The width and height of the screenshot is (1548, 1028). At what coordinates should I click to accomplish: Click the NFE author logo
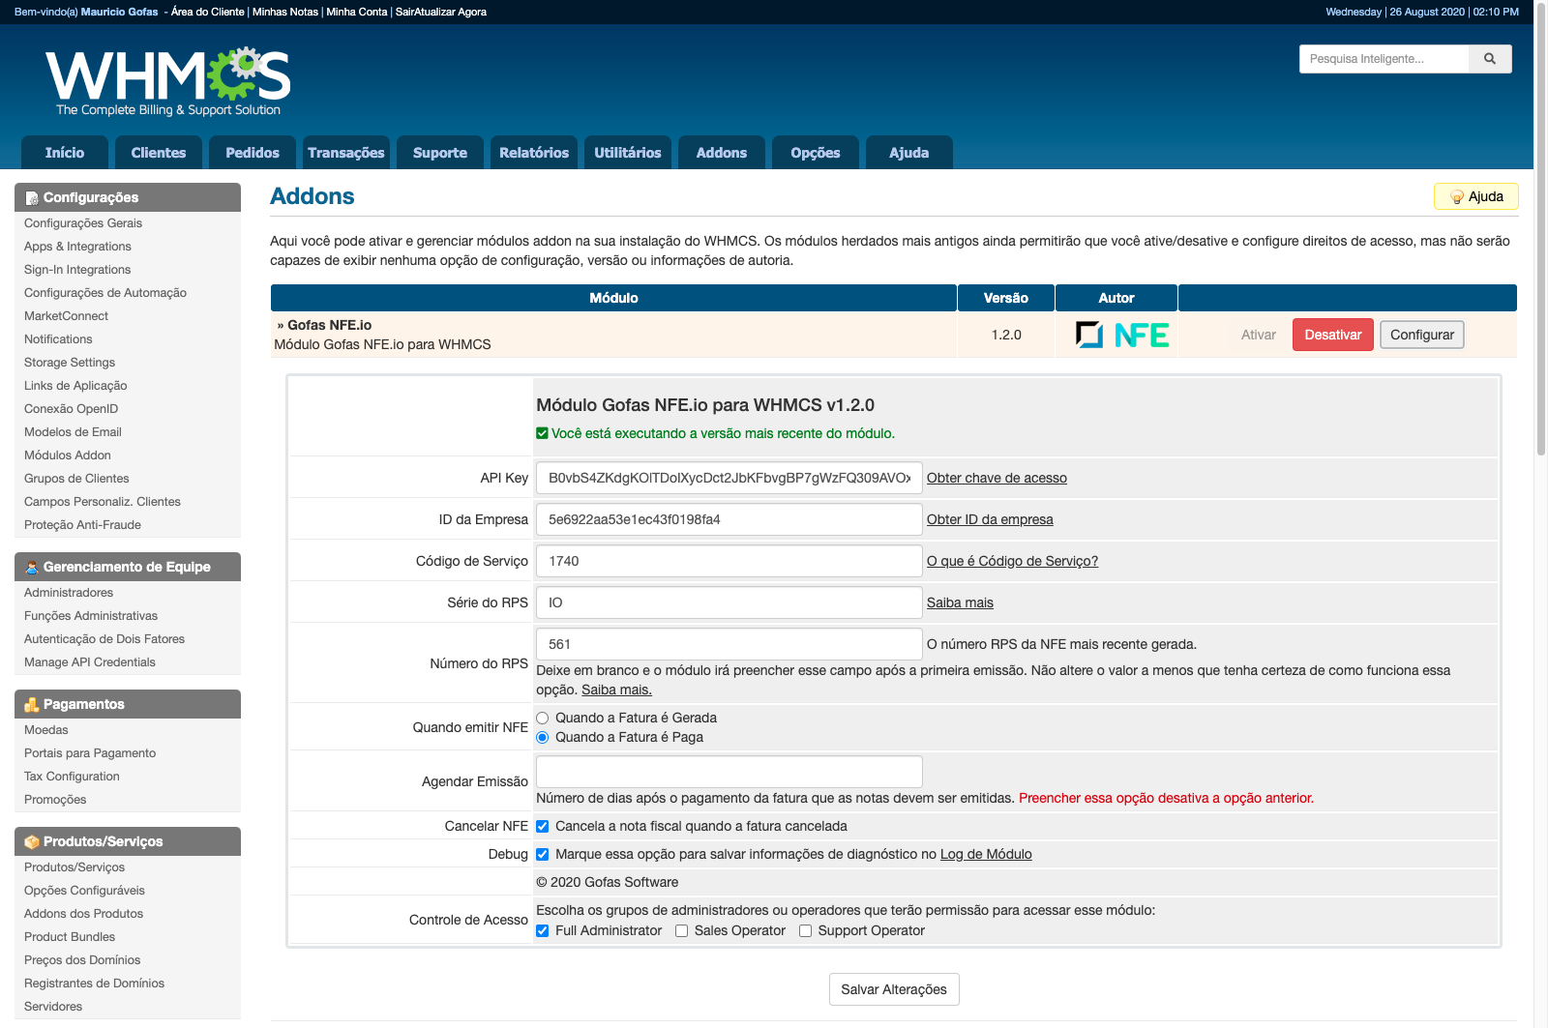pos(1122,335)
